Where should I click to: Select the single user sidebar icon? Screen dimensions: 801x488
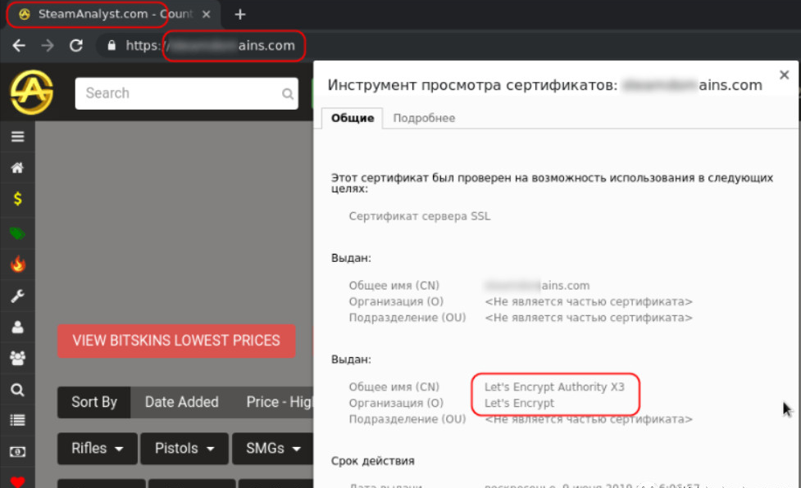point(17,327)
